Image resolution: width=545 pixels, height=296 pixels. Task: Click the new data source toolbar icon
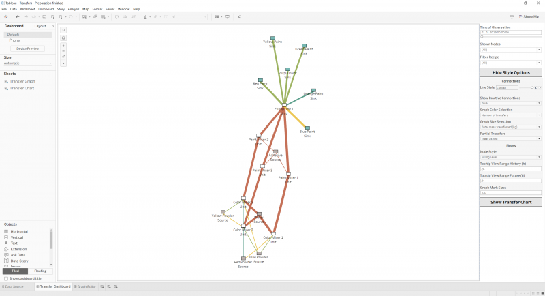52,16
